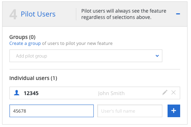Collapse the Pilot Users section with minus icon
This screenshot has height=127, width=191.
(x=178, y=14)
